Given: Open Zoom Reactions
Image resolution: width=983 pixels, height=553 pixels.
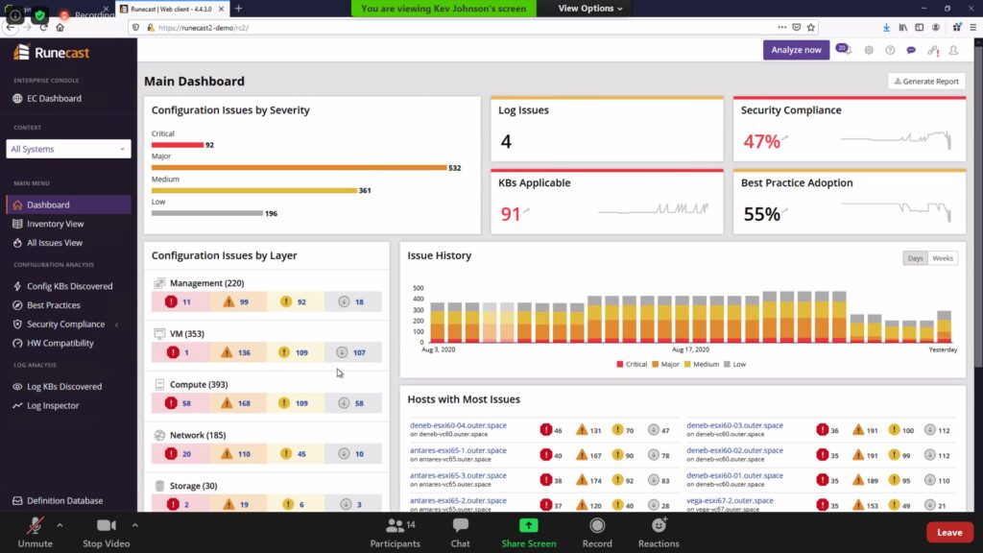Looking at the screenshot, I should (659, 533).
